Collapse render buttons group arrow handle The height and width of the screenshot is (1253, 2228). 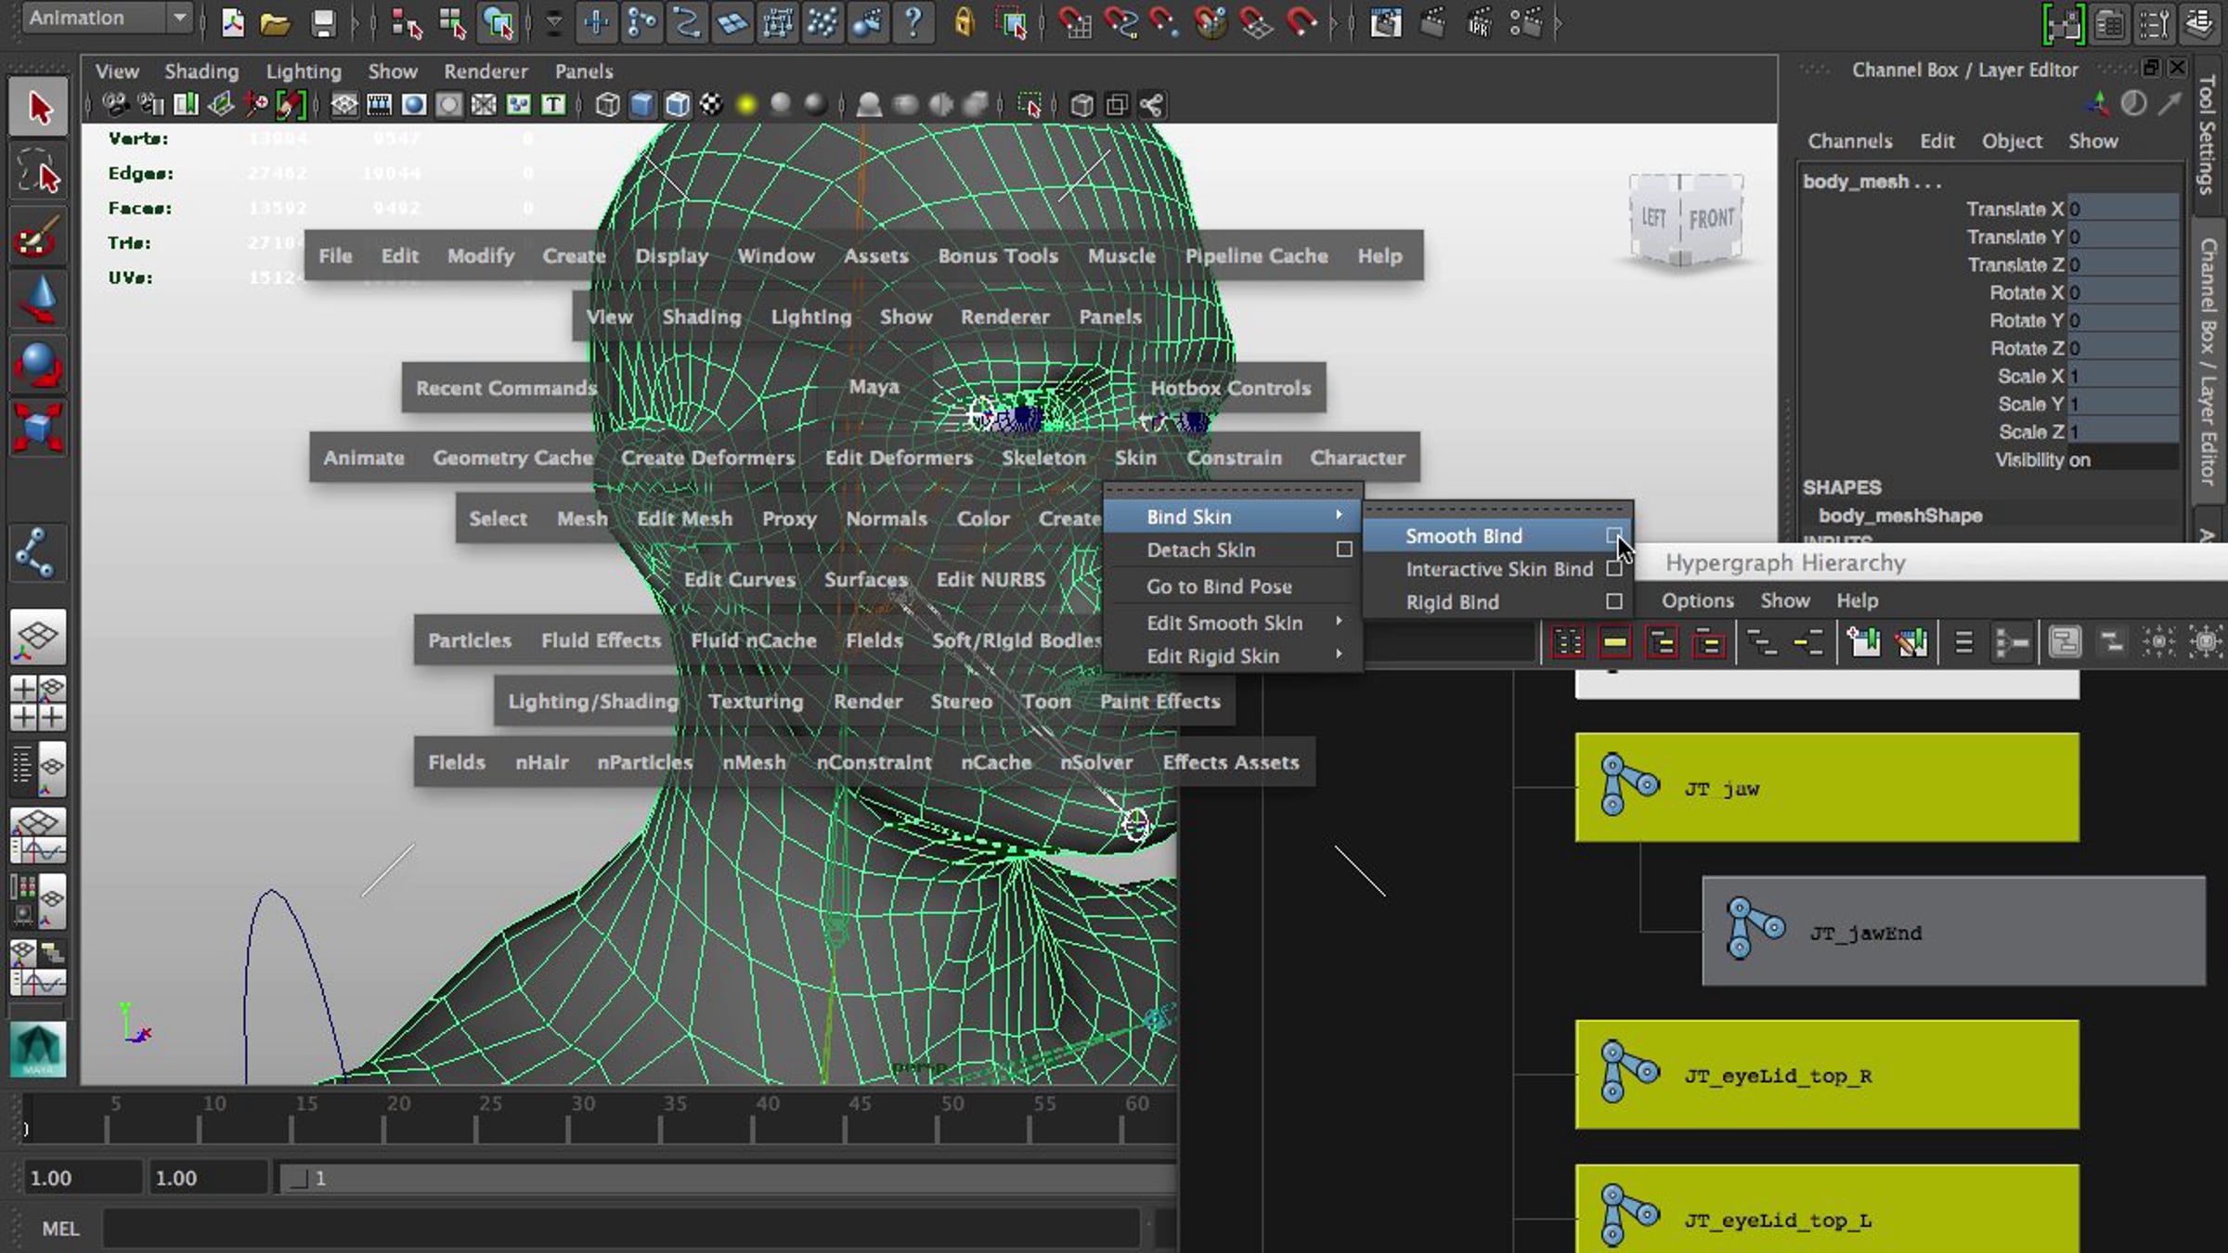(x=1558, y=22)
